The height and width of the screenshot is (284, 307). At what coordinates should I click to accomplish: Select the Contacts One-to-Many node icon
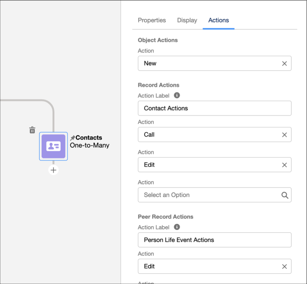pyautogui.click(x=53, y=146)
